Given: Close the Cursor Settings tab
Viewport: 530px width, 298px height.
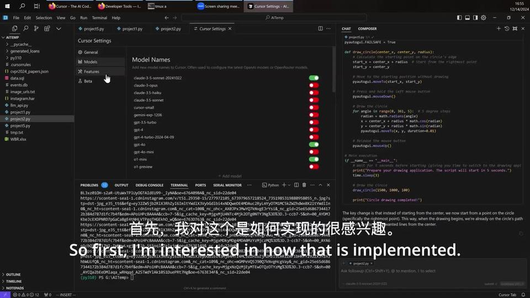Looking at the screenshot, I should [x=230, y=29].
